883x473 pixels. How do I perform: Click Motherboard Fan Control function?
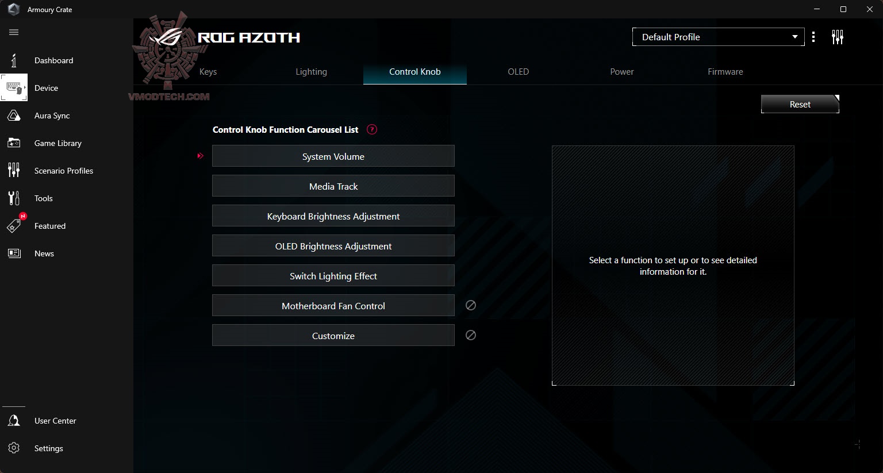point(333,306)
